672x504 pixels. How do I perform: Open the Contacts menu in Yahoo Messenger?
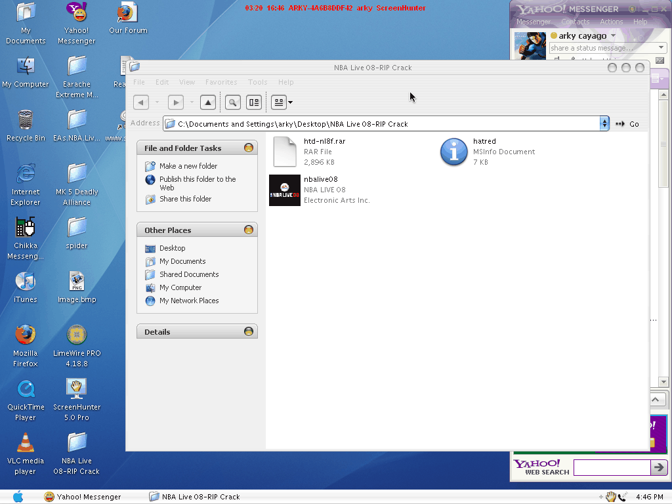pyautogui.click(x=575, y=22)
